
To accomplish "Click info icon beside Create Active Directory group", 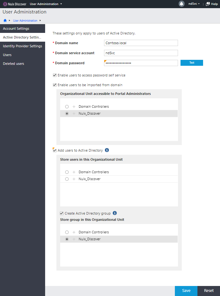I will (x=115, y=213).
